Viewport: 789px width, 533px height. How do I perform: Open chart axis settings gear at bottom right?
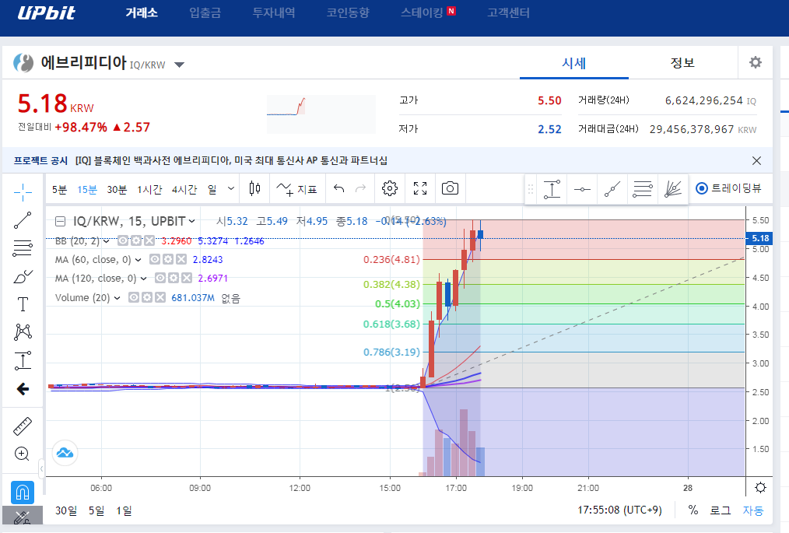760,488
